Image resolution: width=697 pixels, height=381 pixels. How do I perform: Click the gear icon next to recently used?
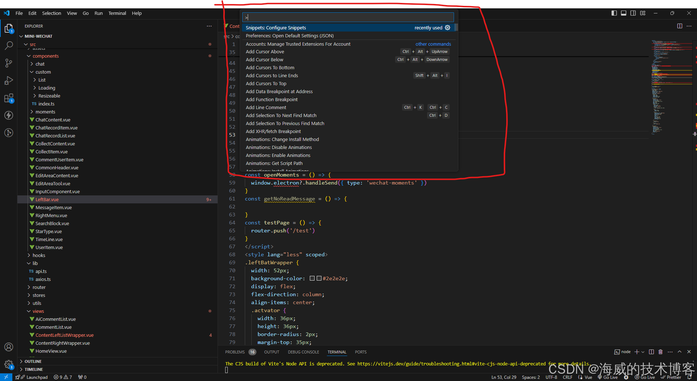coord(447,28)
